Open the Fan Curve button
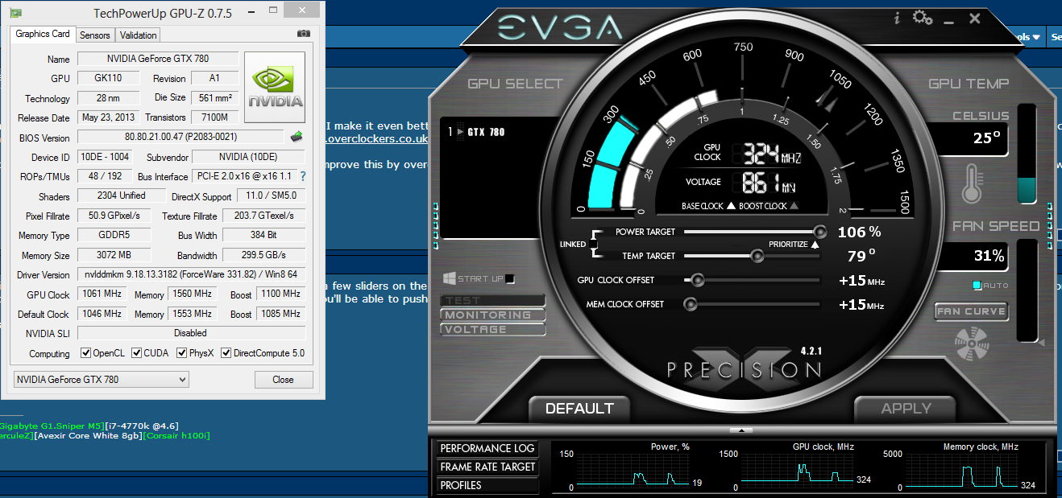This screenshot has height=498, width=1062. (972, 311)
